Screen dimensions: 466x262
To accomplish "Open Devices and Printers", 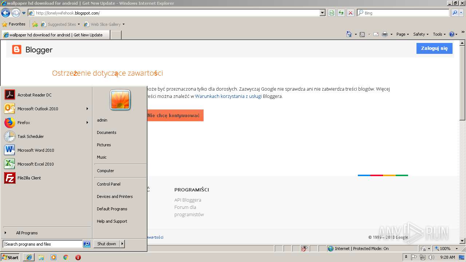I will pos(115,196).
